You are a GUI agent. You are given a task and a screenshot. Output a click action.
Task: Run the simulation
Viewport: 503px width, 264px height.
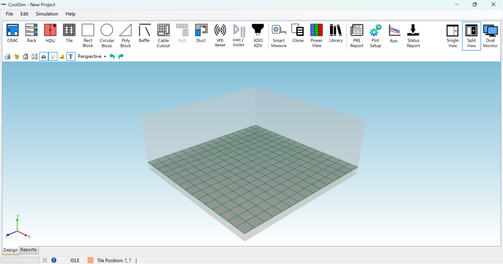pos(394,34)
